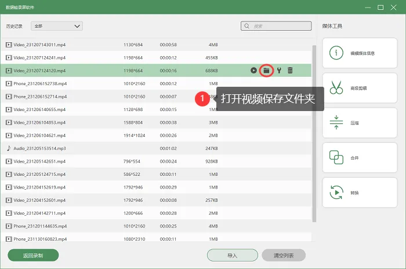Delete highlighted video with trash icon
Screen dimensions: 406x269
pos(290,70)
